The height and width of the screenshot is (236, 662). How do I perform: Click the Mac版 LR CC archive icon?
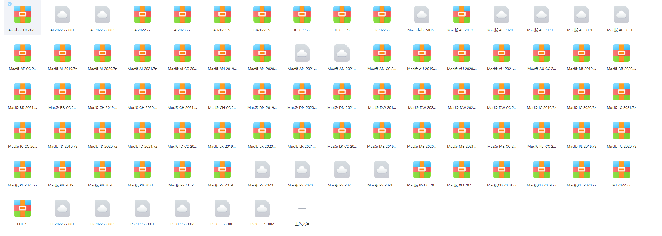[342, 131]
